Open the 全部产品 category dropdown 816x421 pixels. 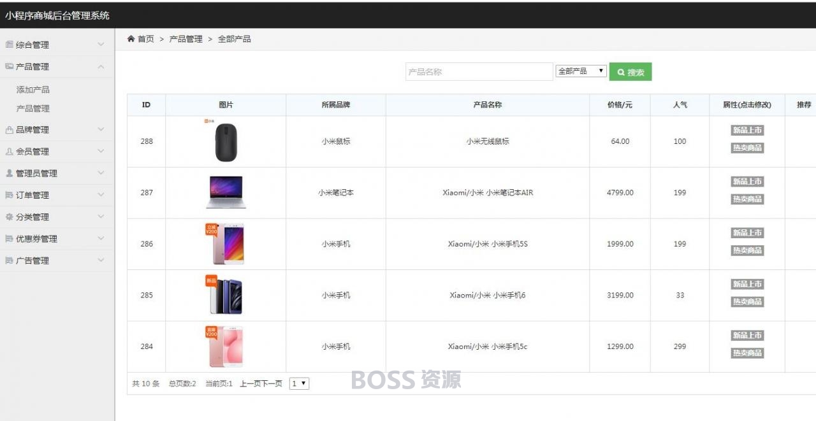coord(581,71)
